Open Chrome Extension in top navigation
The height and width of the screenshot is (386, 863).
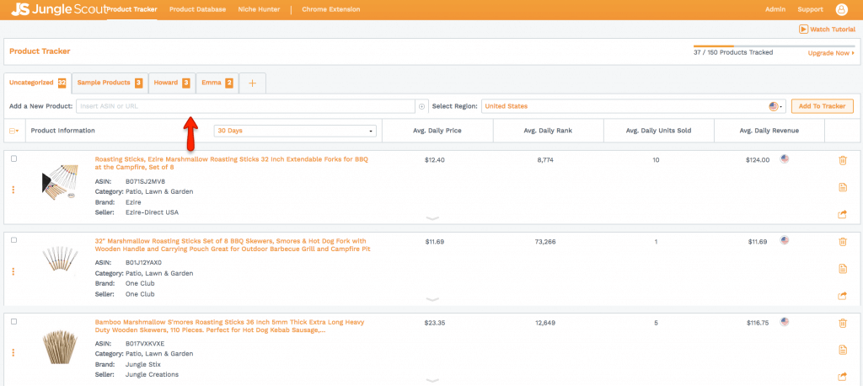330,9
